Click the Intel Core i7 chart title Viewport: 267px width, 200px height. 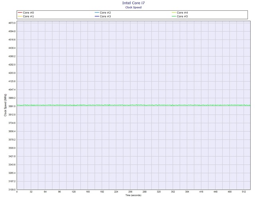click(x=133, y=3)
